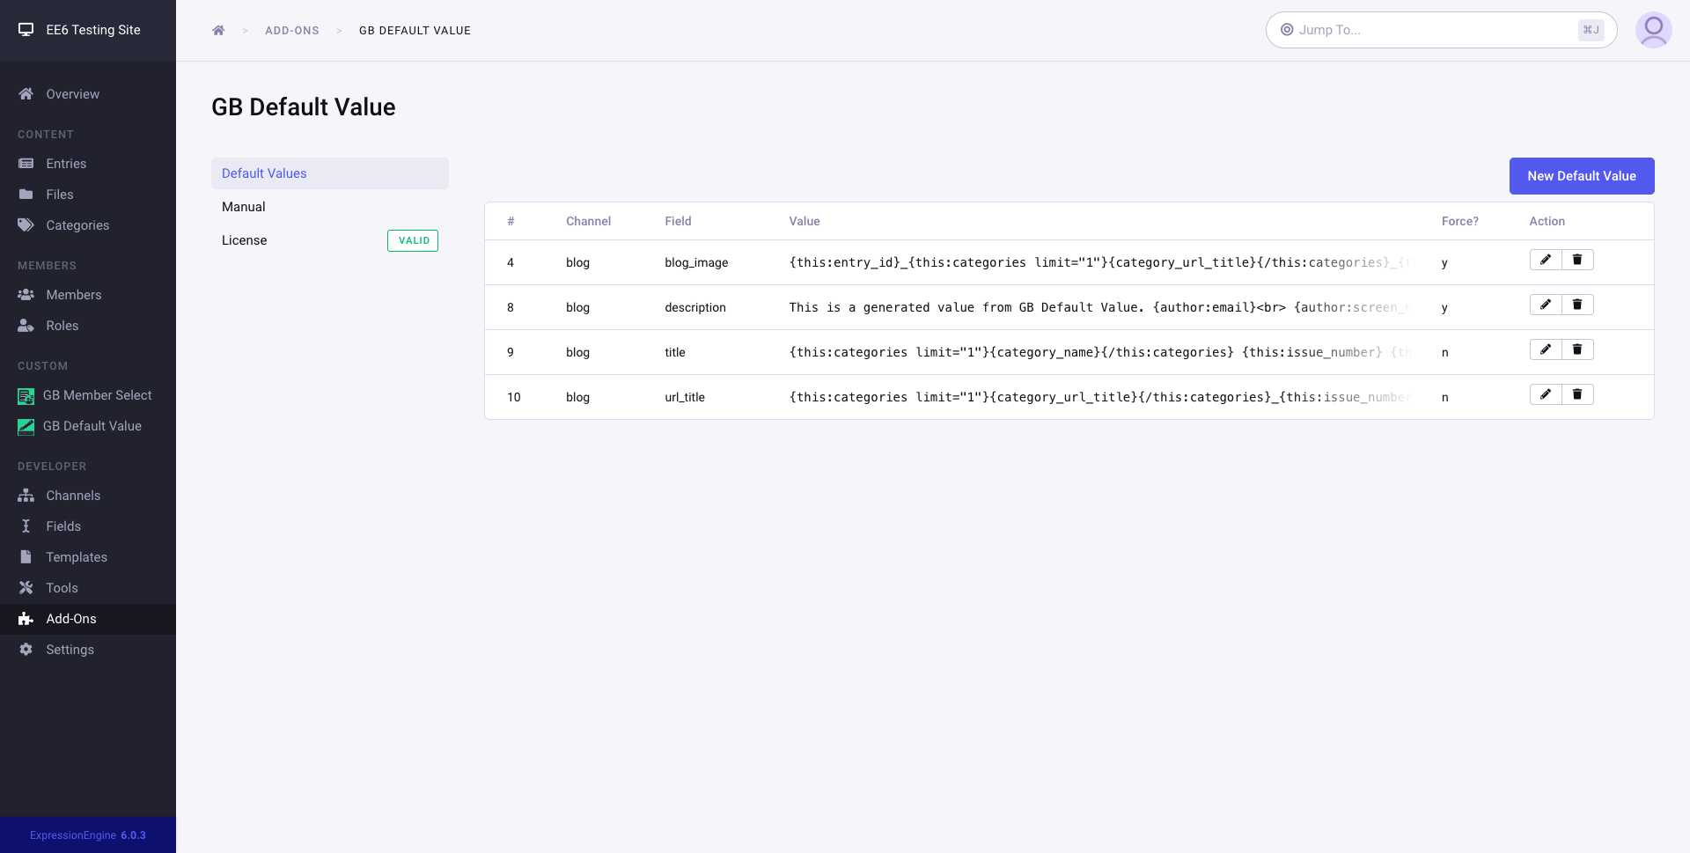Click the Tools wrench icon
Viewport: 1690px width, 853px height.
(x=26, y=588)
